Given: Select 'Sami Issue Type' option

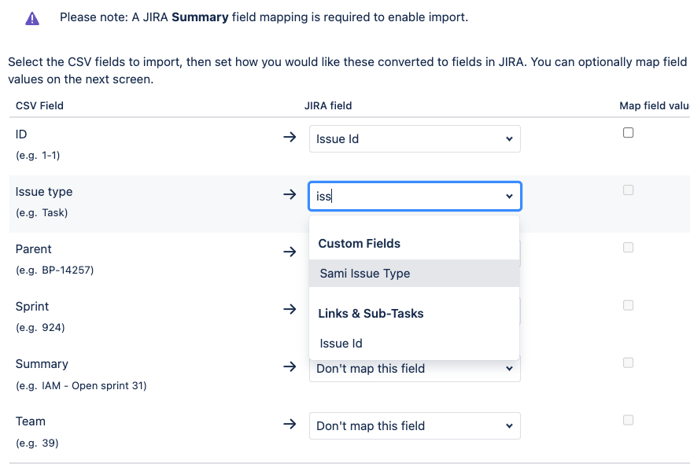Looking at the screenshot, I should pyautogui.click(x=414, y=274).
